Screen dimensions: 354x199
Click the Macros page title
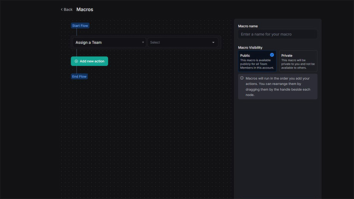[x=85, y=10]
